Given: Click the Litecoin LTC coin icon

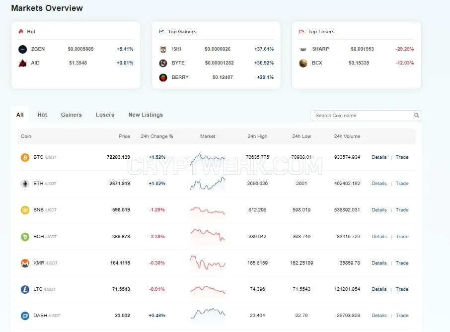Looking at the screenshot, I should pos(25,289).
